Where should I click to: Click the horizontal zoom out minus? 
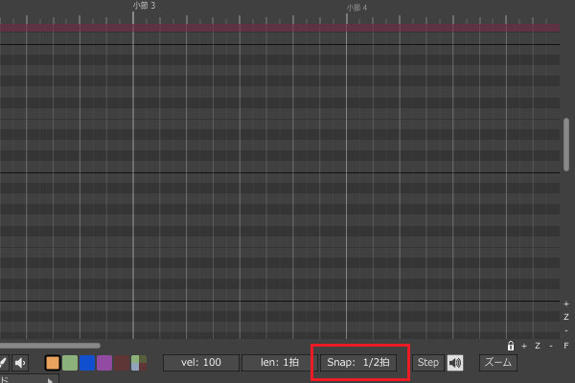(x=550, y=346)
